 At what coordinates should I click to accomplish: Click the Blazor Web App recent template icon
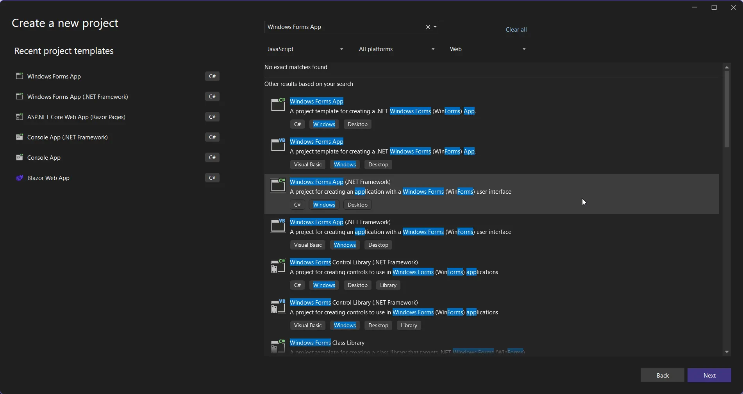tap(19, 178)
